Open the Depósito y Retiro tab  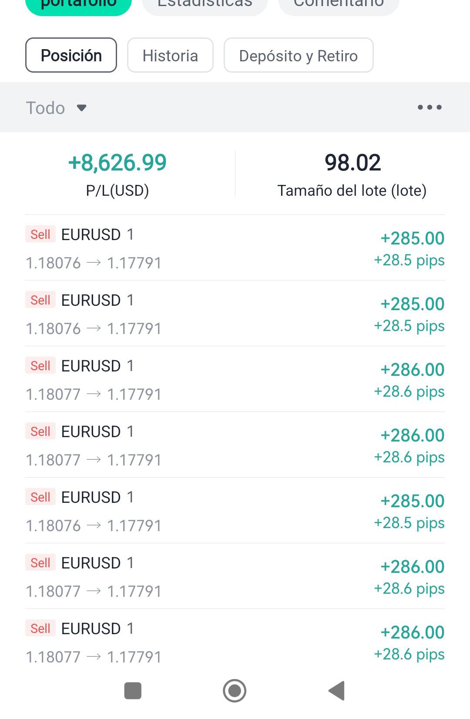click(x=298, y=55)
